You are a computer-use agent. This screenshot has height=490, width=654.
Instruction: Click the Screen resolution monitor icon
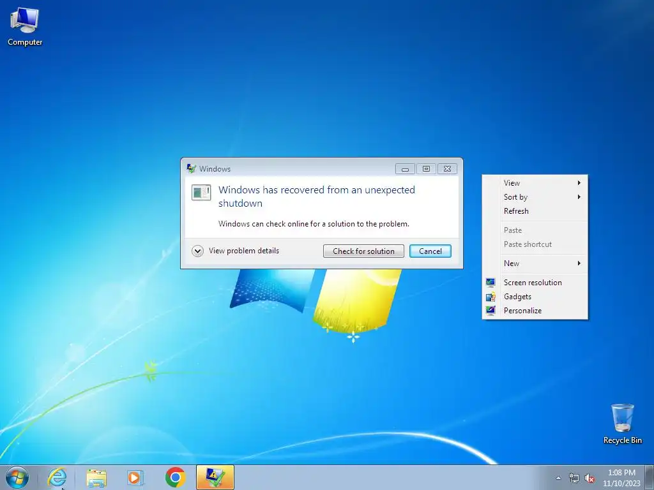pyautogui.click(x=490, y=283)
